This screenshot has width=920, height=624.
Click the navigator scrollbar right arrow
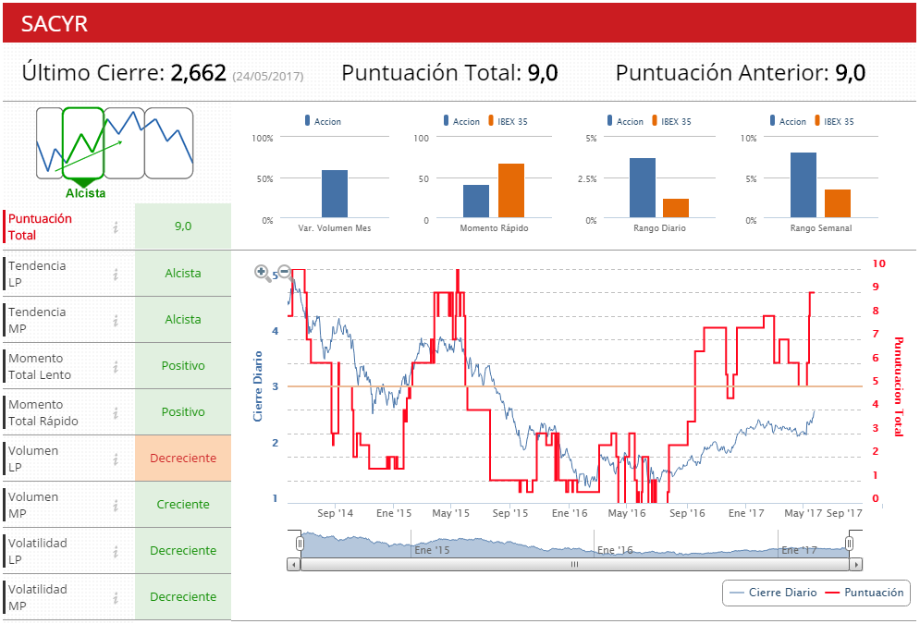click(856, 565)
